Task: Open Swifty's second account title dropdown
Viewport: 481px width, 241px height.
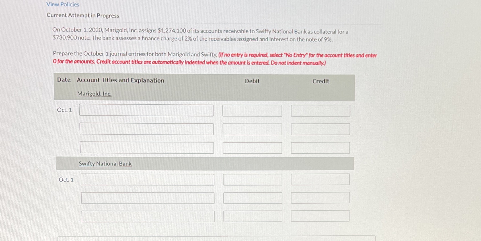Action: pyautogui.click(x=148, y=198)
